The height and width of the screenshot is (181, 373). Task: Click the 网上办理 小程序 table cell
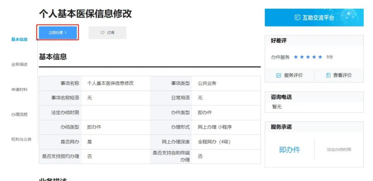pos(214,127)
